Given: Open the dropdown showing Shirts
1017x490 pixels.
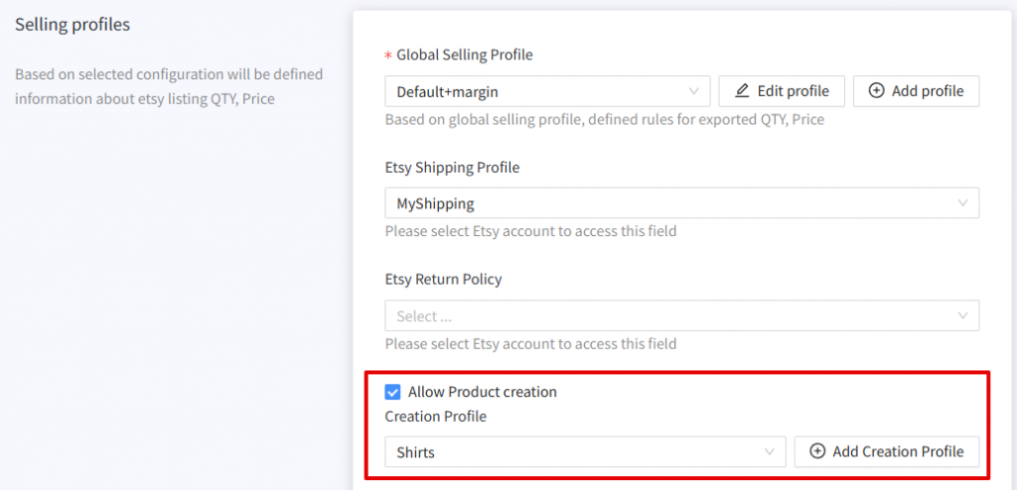Looking at the screenshot, I should [585, 451].
